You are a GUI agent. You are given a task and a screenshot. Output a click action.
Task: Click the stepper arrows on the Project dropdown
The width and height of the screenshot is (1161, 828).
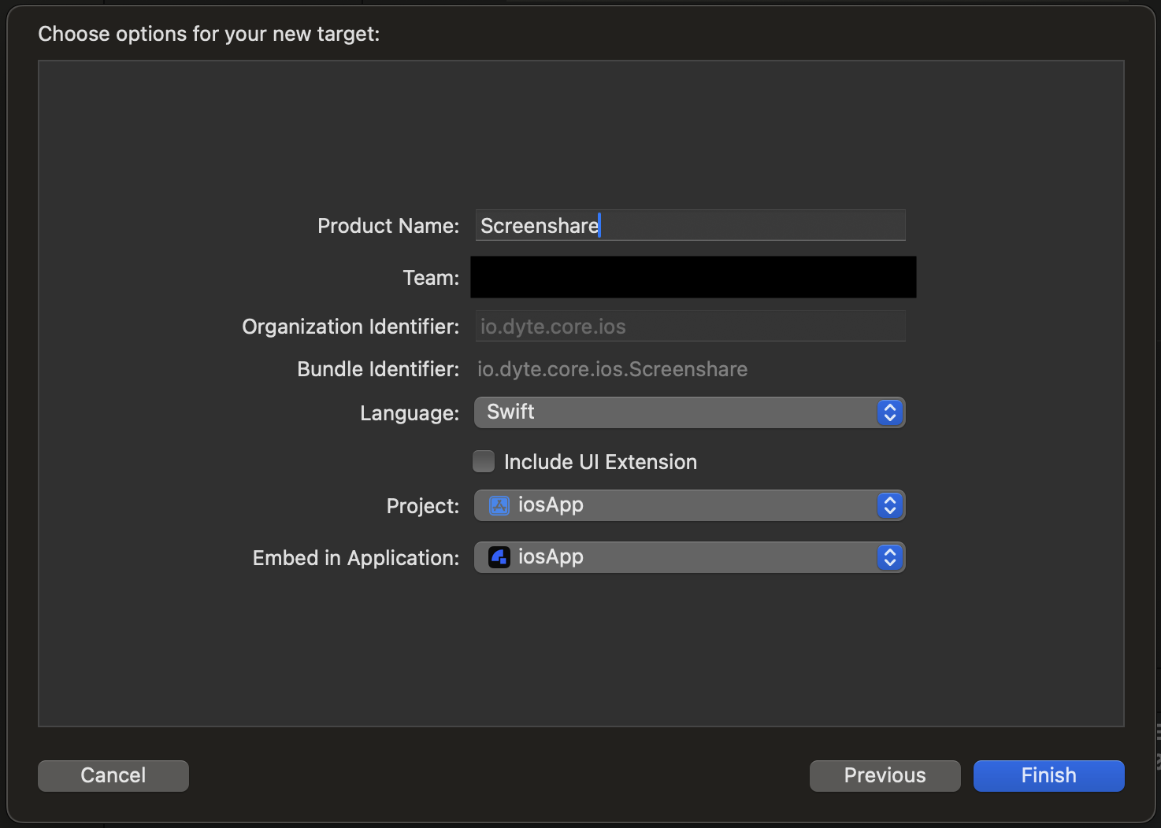point(889,505)
